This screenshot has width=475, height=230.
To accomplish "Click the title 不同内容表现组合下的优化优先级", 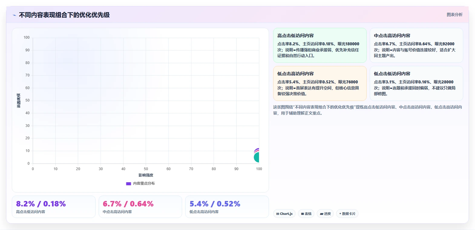I will [x=64, y=15].
